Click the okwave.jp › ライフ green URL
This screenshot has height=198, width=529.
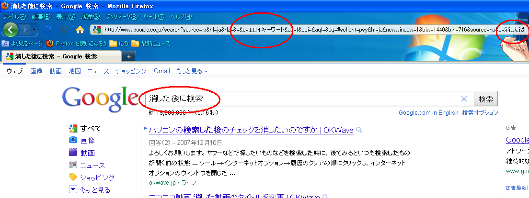[x=172, y=183]
